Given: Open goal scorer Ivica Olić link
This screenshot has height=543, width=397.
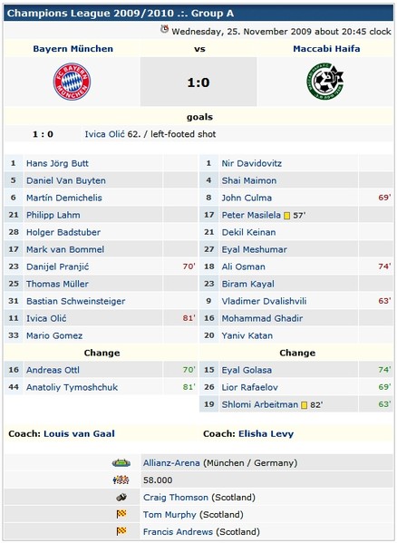Looking at the screenshot, I should click(x=104, y=134).
